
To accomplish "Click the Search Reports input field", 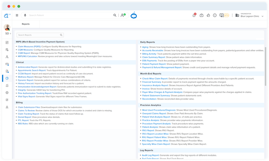I will coord(38,35).
